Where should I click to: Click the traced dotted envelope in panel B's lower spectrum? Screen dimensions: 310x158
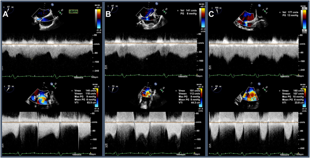(x=142, y=131)
